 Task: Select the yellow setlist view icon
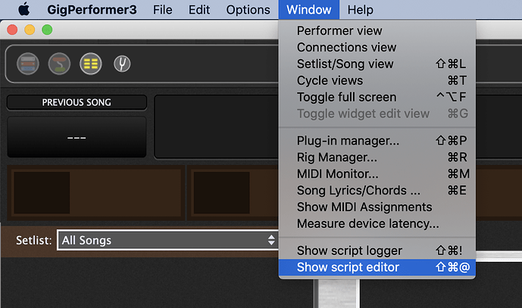click(x=91, y=64)
